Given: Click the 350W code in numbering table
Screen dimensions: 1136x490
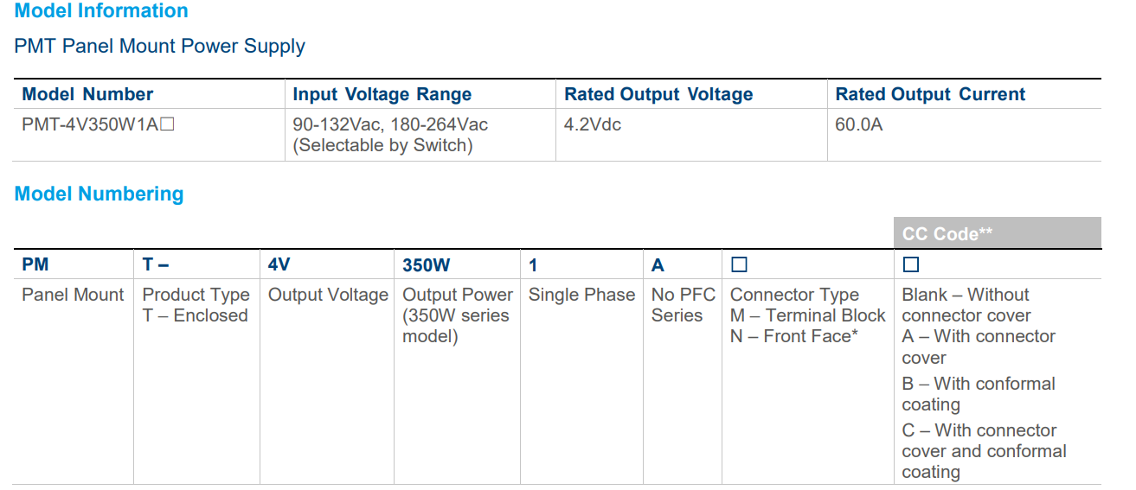Looking at the screenshot, I should (x=427, y=265).
